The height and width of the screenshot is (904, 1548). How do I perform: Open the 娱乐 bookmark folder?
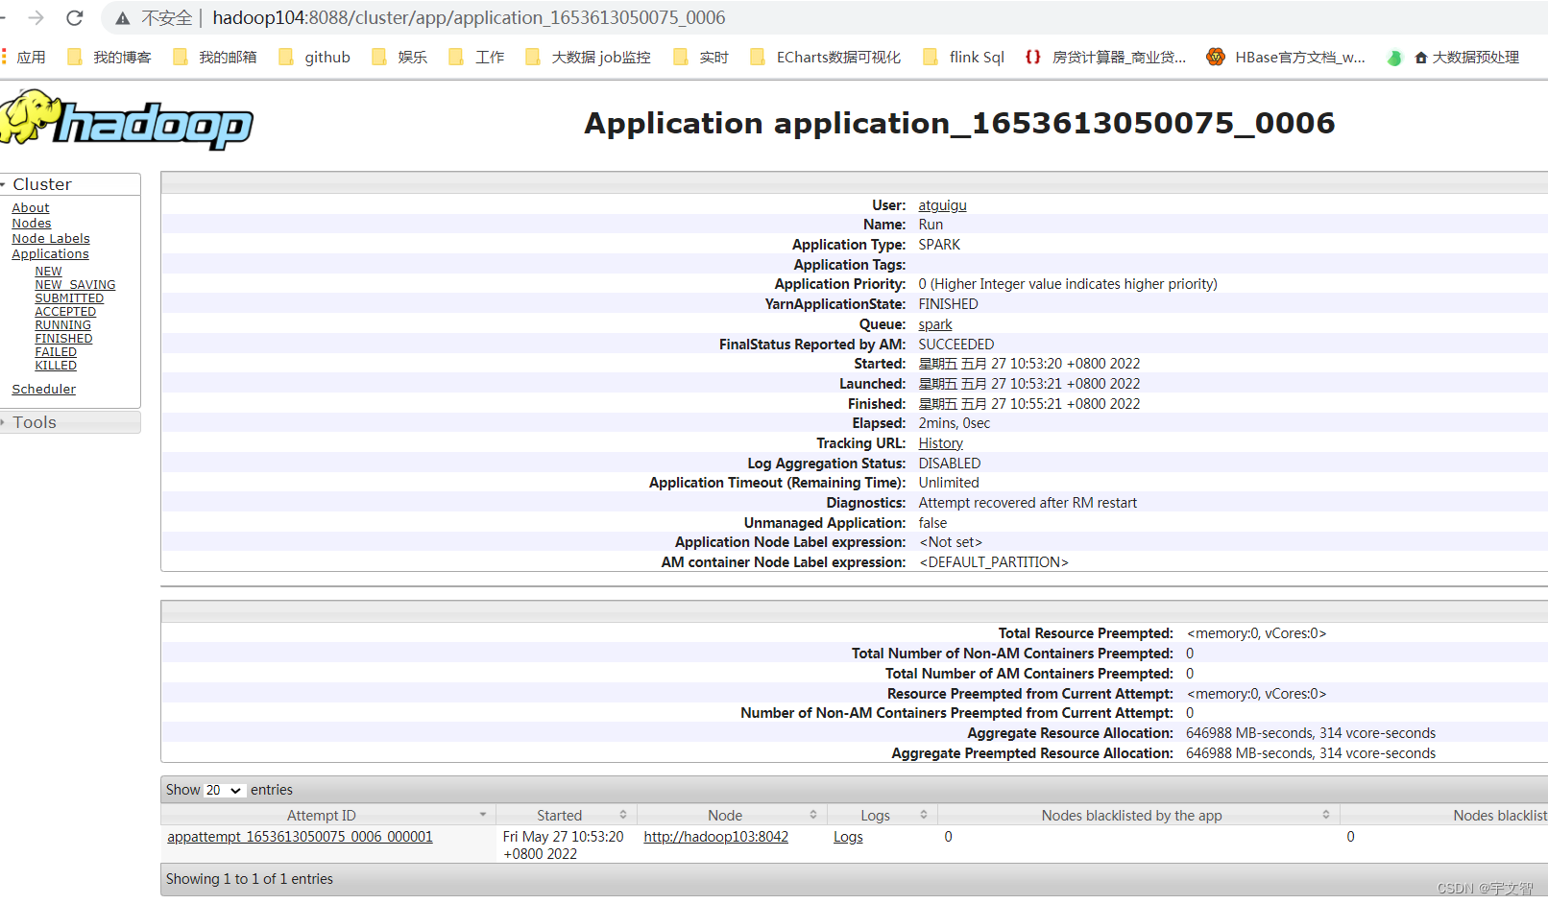pyautogui.click(x=399, y=58)
